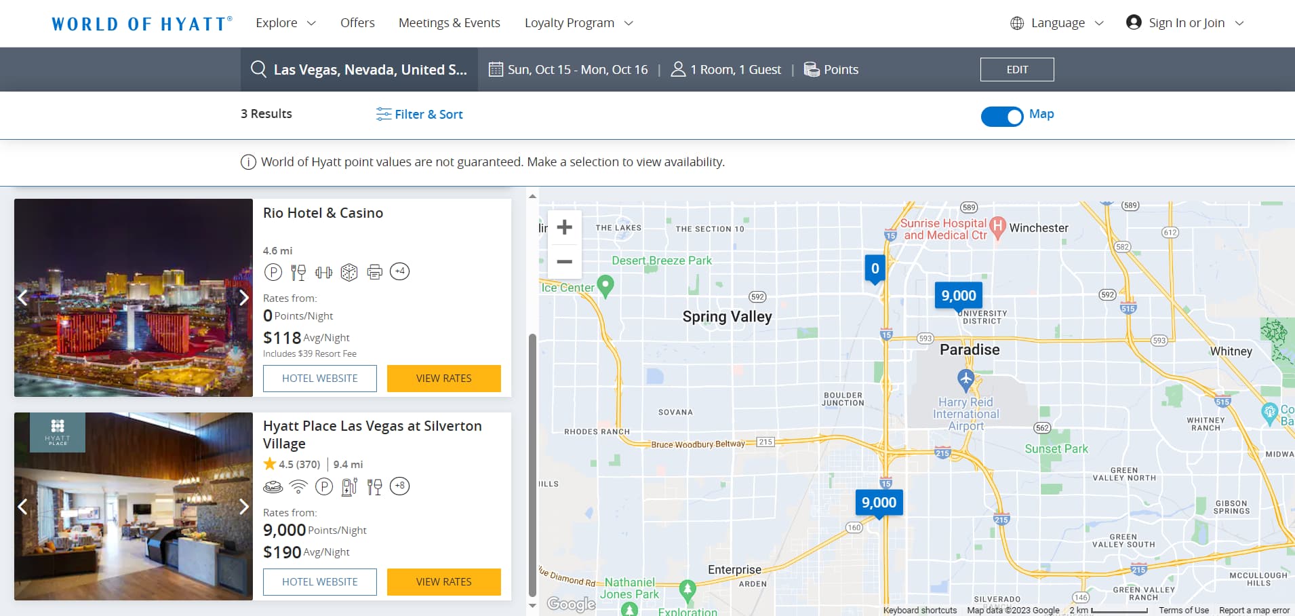The width and height of the screenshot is (1295, 616).
Task: Toggle the Points option in search bar
Action: 831,70
